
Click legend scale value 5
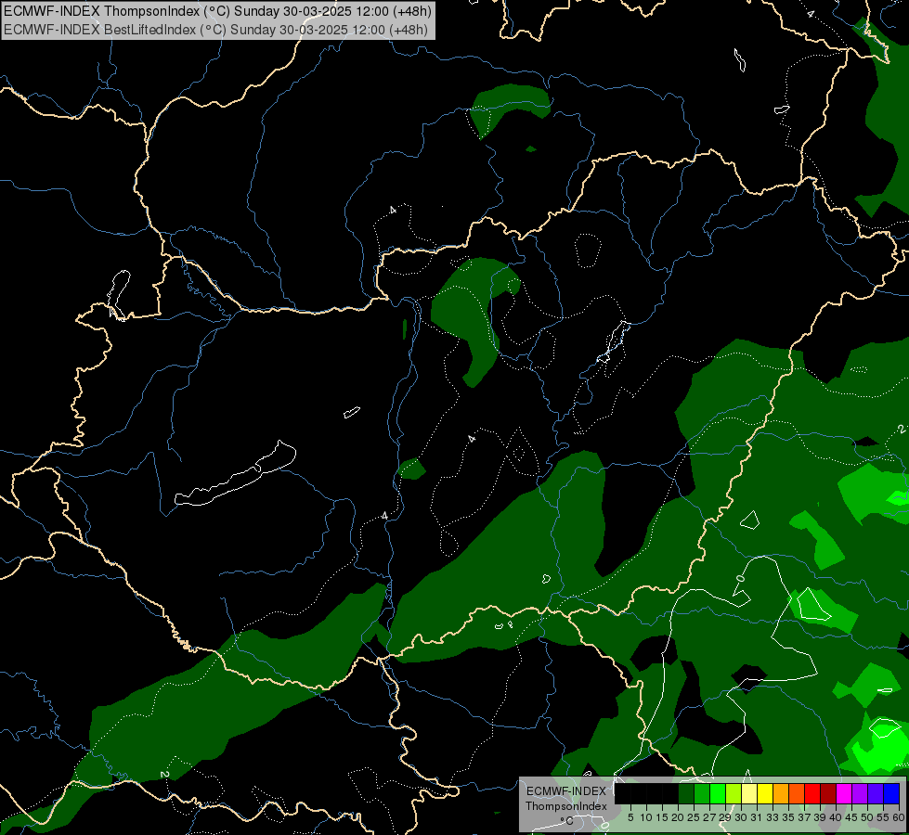pyautogui.click(x=630, y=817)
